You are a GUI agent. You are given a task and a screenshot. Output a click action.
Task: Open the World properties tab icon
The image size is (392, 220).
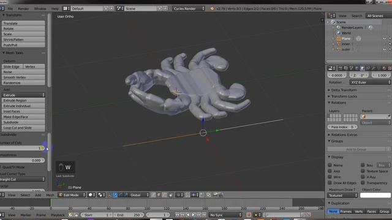tap(356, 68)
